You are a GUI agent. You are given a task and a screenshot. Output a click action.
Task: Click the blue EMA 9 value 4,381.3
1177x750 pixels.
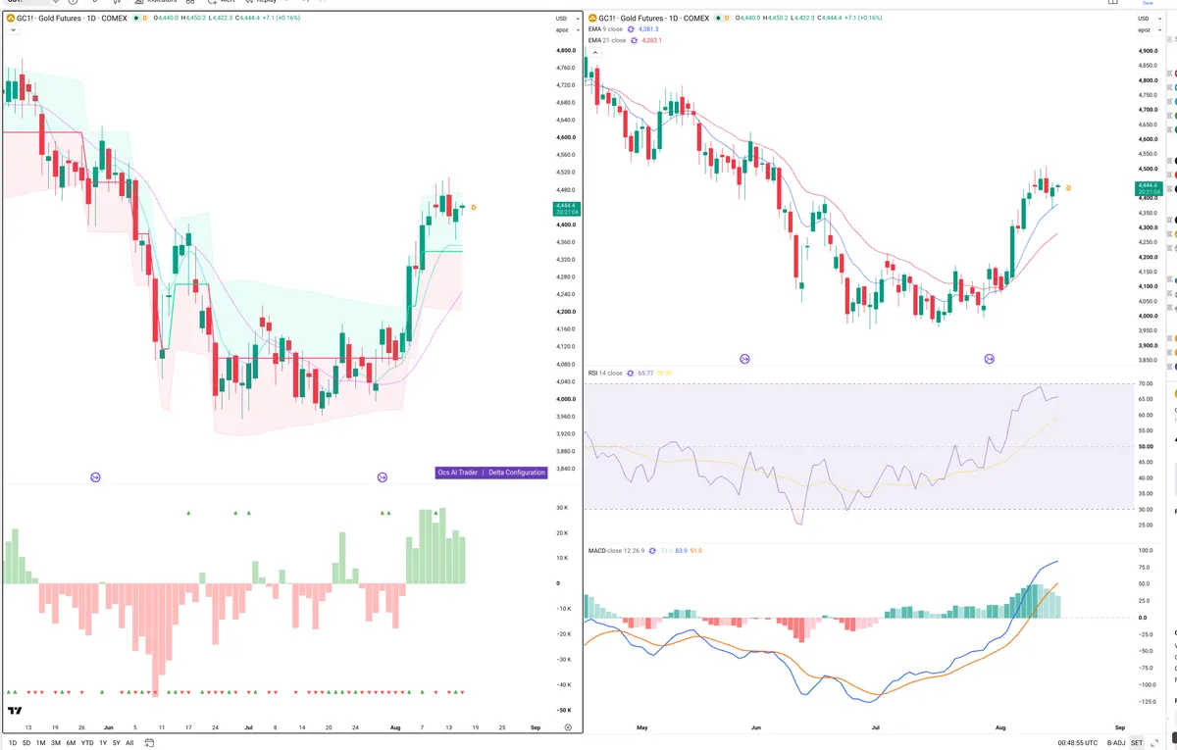[649, 29]
